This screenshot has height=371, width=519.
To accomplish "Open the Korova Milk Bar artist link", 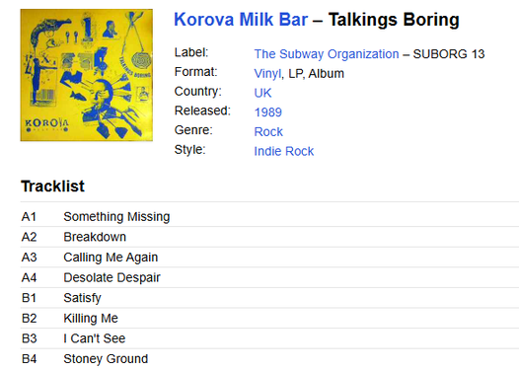I will 241,19.
